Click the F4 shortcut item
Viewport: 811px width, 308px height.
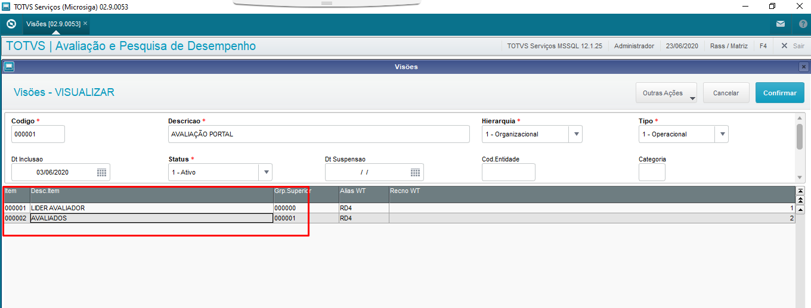[763, 46]
